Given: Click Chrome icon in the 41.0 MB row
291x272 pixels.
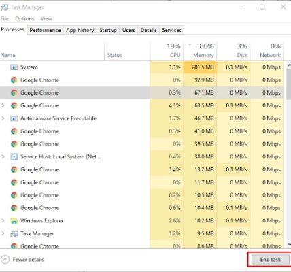Looking at the screenshot, I should click(14, 131).
